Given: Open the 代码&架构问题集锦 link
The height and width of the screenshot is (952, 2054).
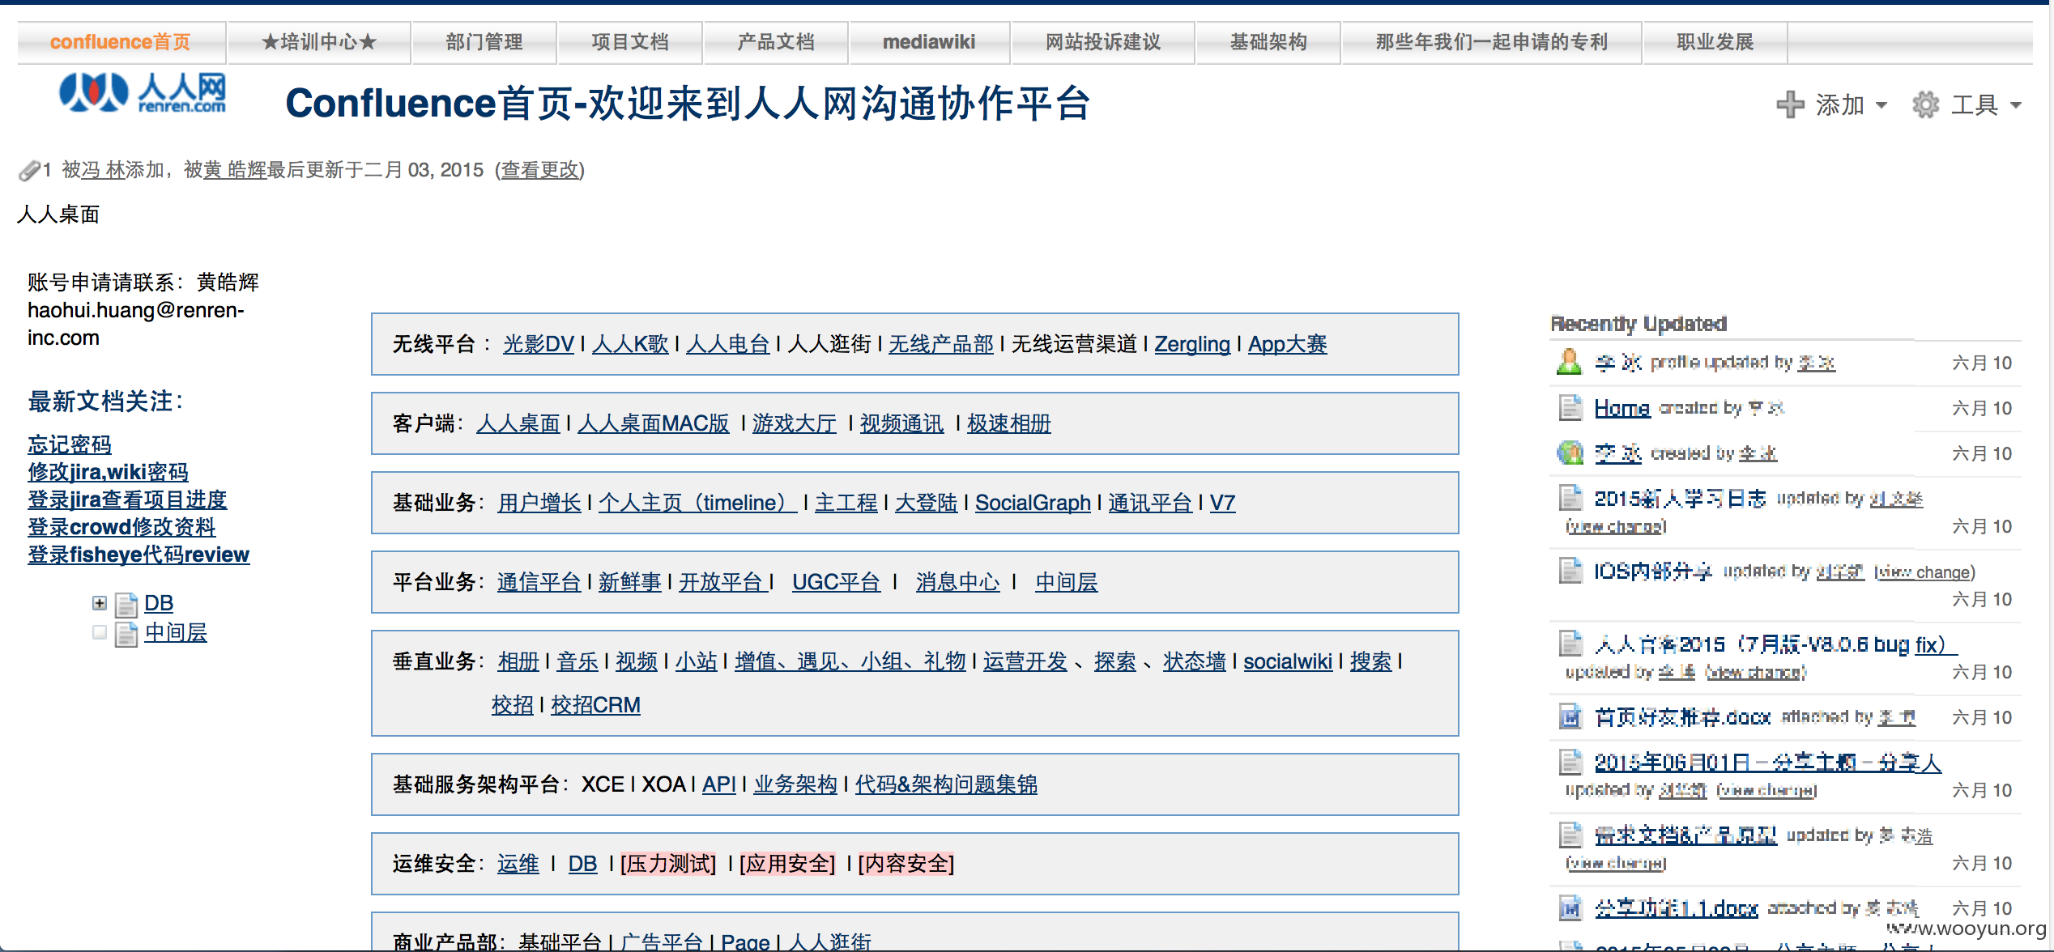Looking at the screenshot, I should (946, 784).
